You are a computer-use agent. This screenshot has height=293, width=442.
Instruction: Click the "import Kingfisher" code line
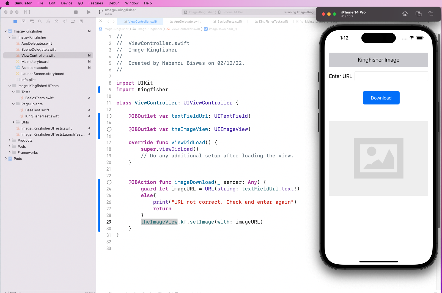142,90
